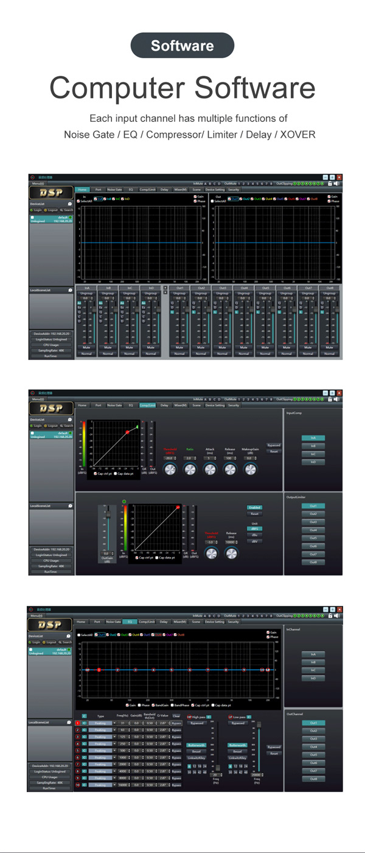This screenshot has width=365, height=853.
Task: Click the DSP logo in the Home screenshot
Action: 50,193
